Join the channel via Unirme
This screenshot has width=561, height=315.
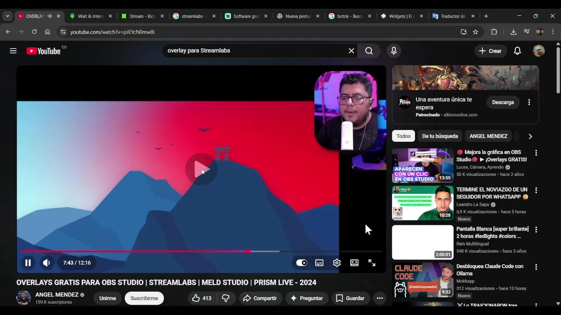click(x=107, y=298)
